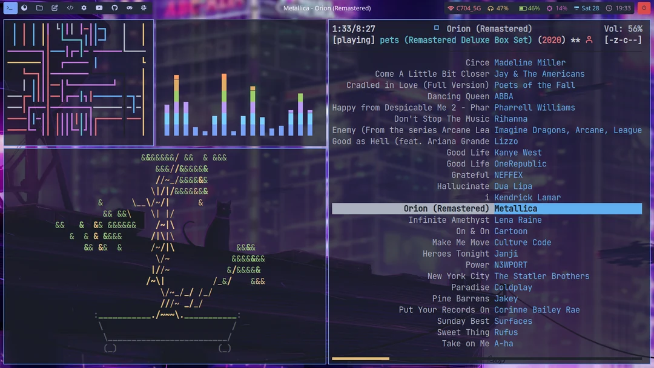Open the terminal icon in the top bar
This screenshot has height=368, width=654.
click(10, 8)
